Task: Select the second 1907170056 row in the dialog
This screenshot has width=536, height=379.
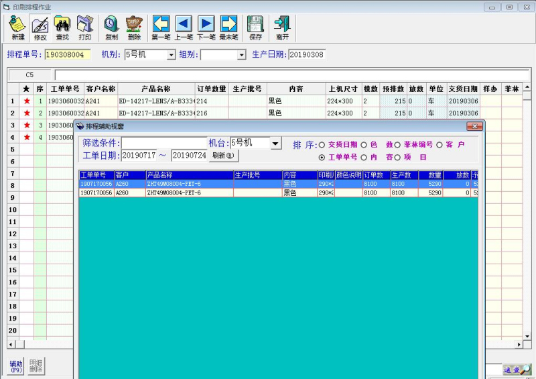Action: [278, 193]
